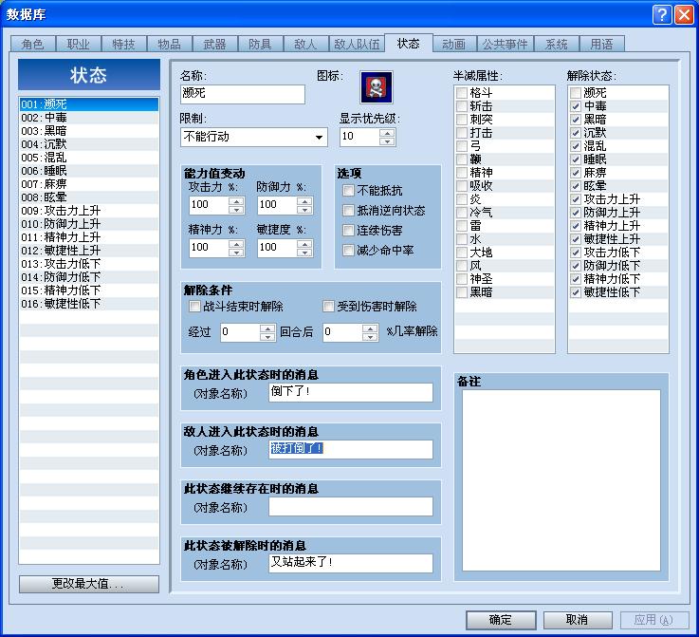Click the 敌人进入此状态时的消息 field
The width and height of the screenshot is (699, 637).
click(x=350, y=449)
